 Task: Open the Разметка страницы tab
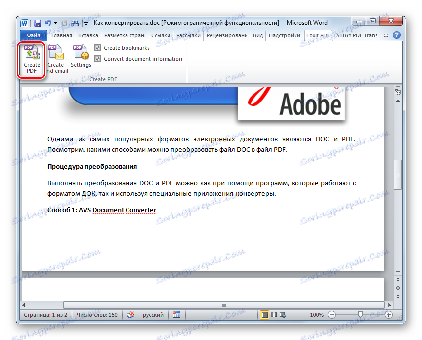[x=125, y=35]
